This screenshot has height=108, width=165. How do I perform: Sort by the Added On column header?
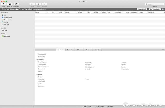[155, 12]
